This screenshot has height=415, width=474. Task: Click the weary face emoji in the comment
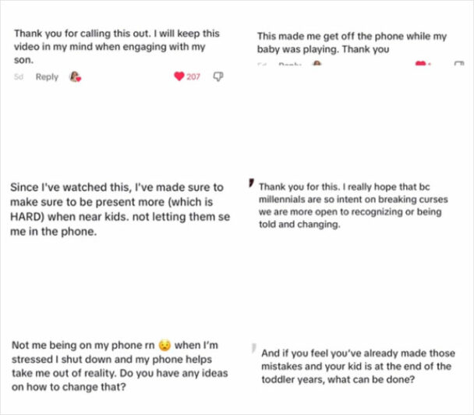[x=164, y=345]
